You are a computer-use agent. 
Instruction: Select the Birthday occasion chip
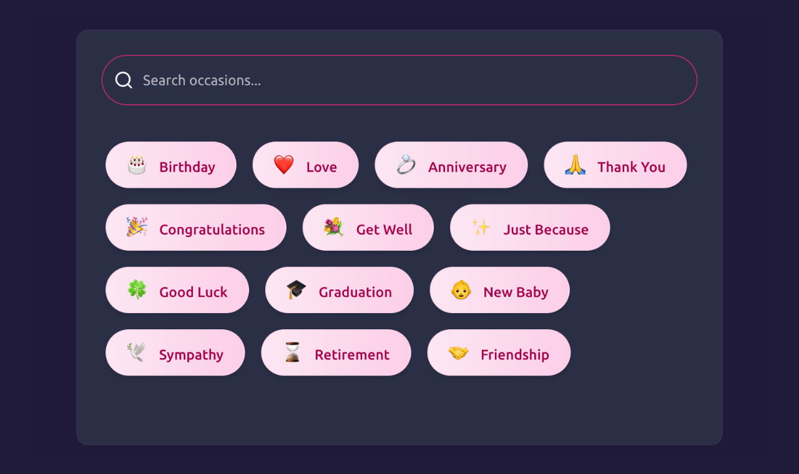tap(171, 165)
